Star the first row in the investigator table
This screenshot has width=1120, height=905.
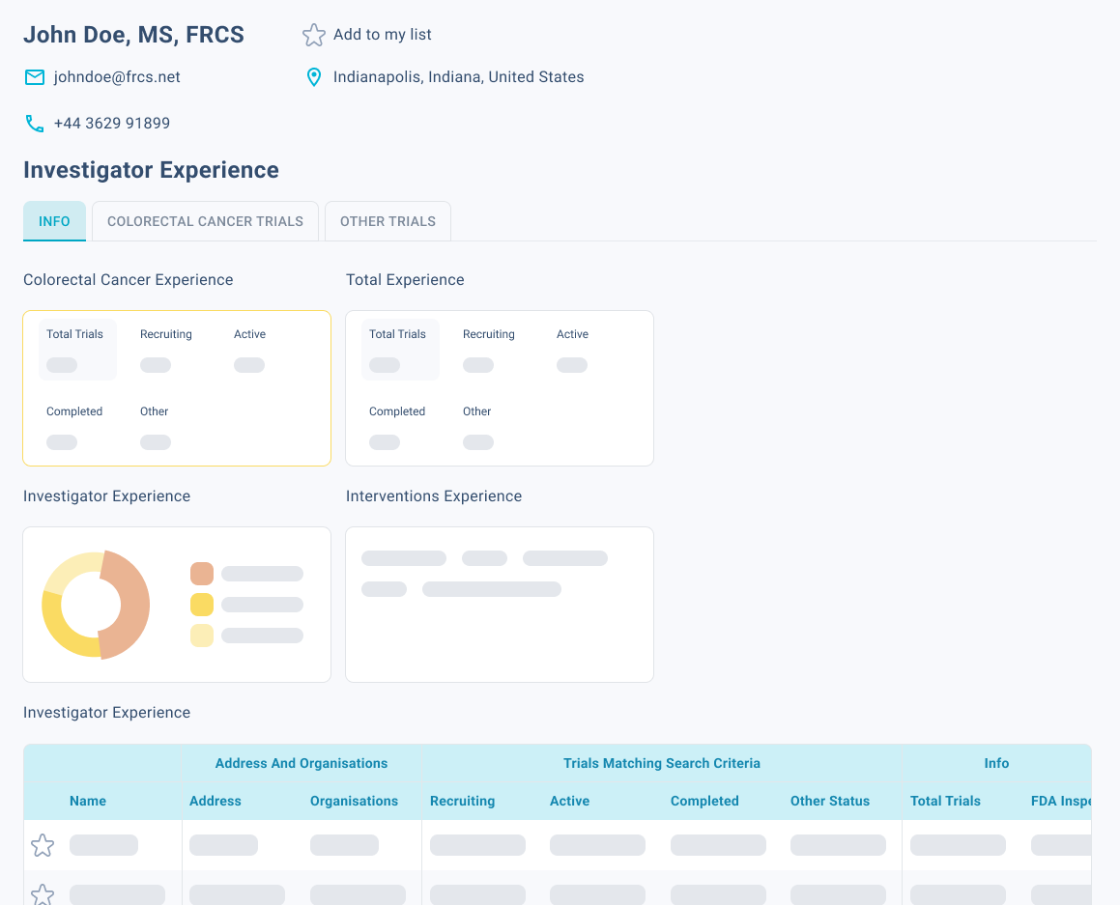[43, 846]
